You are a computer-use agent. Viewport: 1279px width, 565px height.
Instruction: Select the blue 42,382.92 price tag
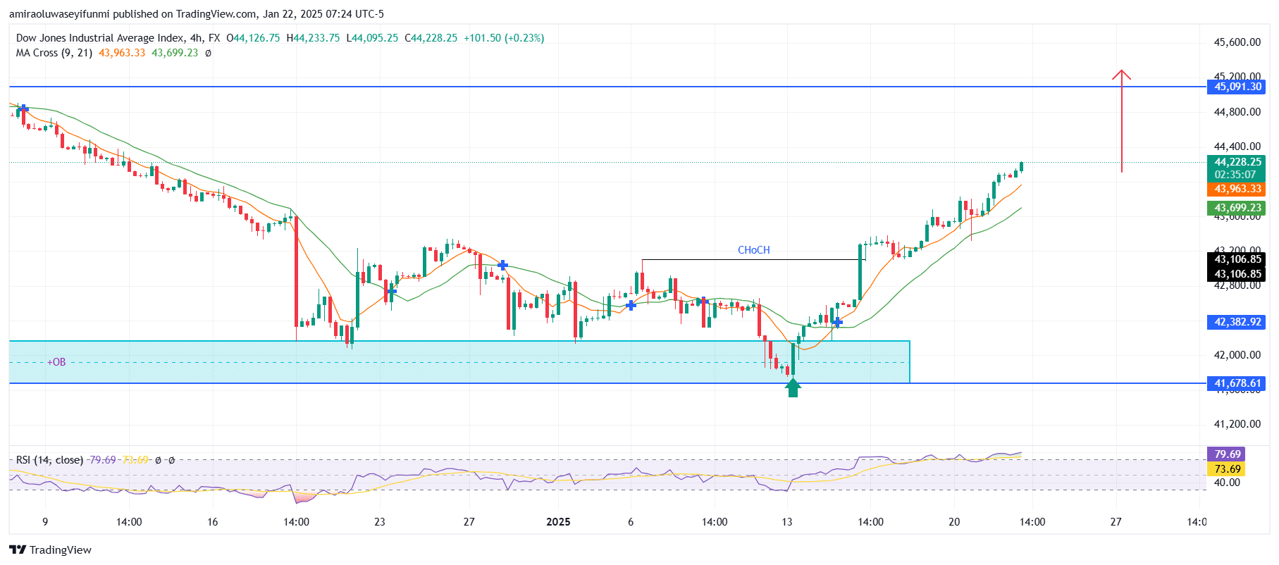(1238, 322)
